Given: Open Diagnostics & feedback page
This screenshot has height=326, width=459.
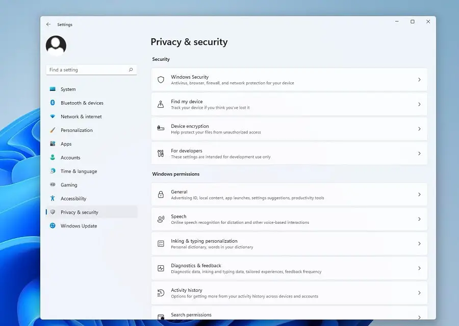Looking at the screenshot, I should (x=289, y=269).
